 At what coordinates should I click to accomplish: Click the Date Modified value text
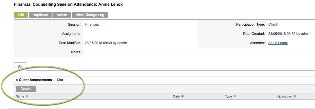click(106, 43)
